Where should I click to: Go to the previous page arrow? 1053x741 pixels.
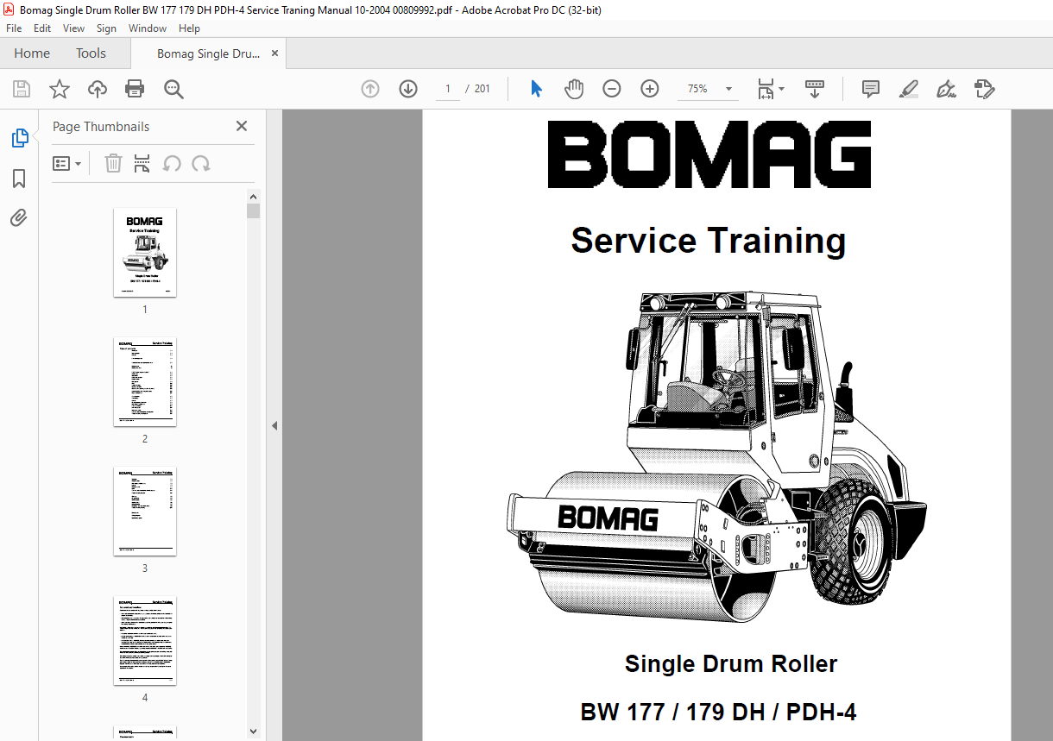click(370, 89)
